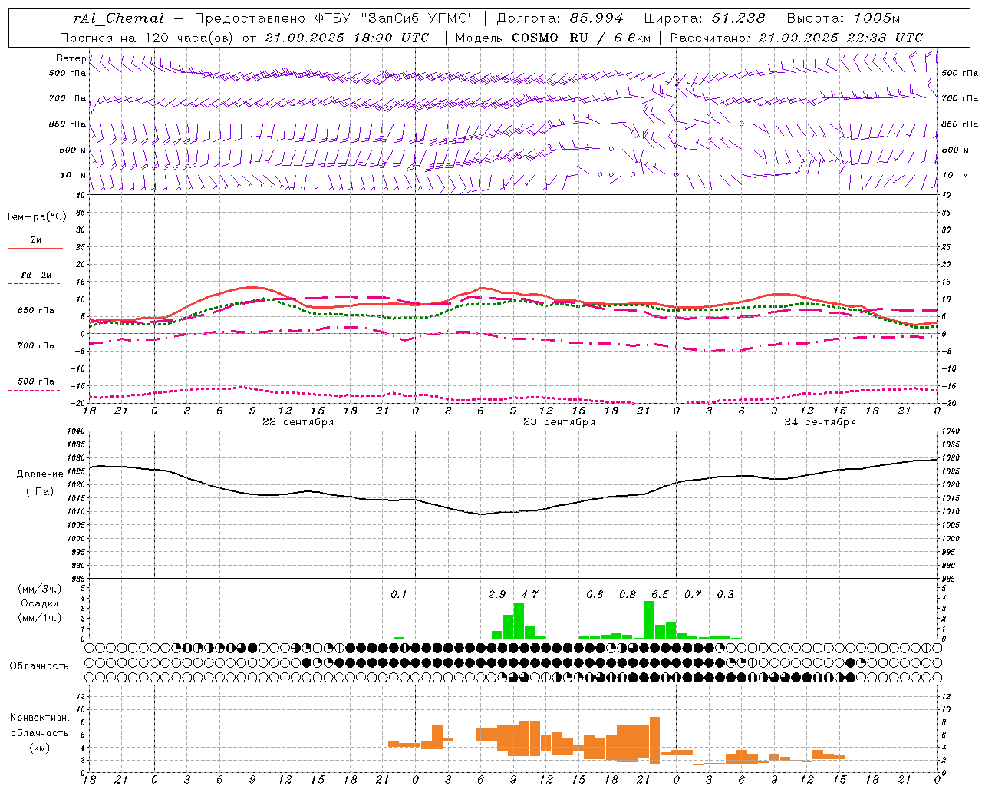
Task: Click the 'Осадки' precipitation label
Action: click(40, 603)
